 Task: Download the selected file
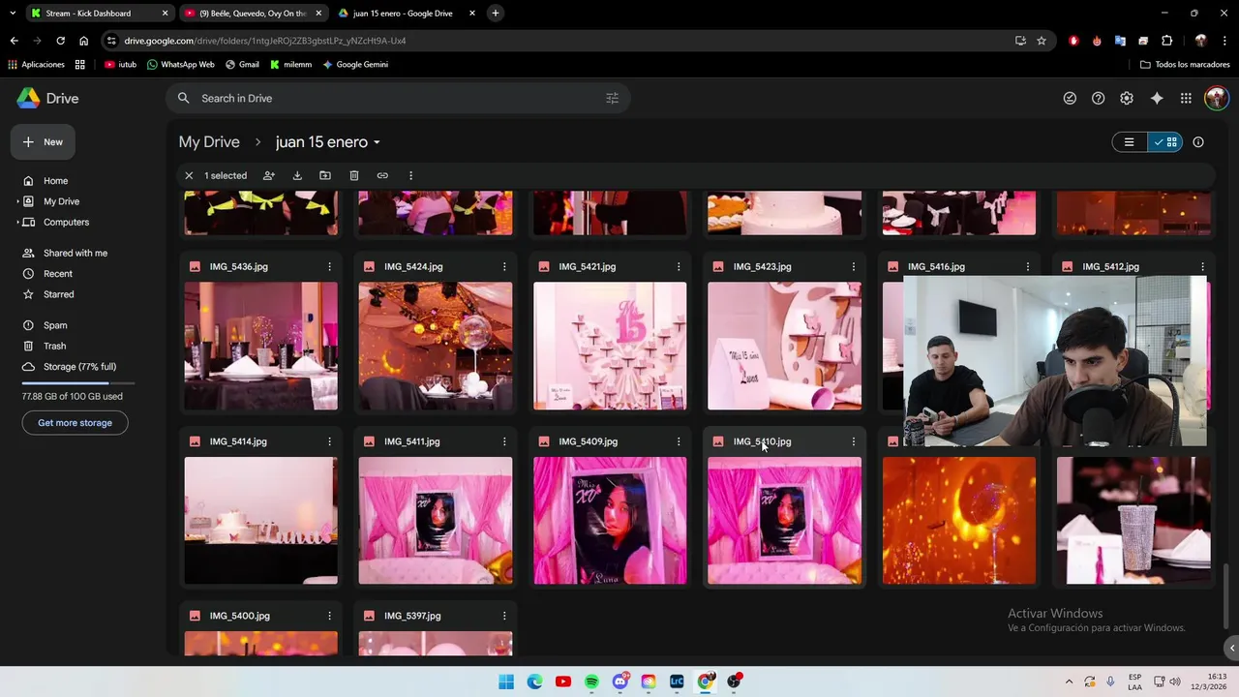point(297,175)
